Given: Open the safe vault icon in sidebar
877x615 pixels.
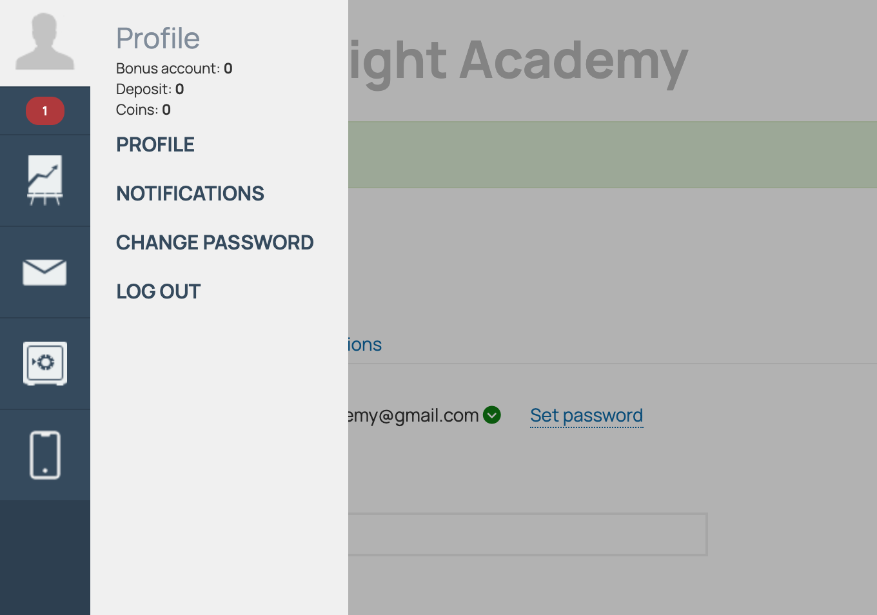Looking at the screenshot, I should point(44,364).
